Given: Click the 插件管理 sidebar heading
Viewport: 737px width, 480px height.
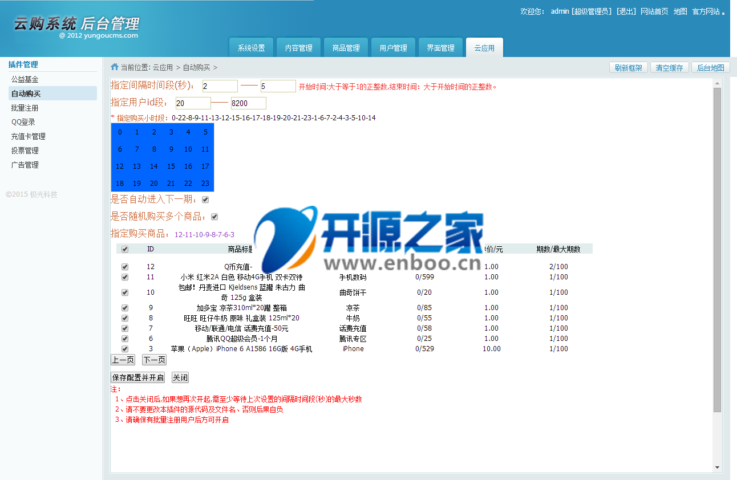Looking at the screenshot, I should tap(23, 64).
